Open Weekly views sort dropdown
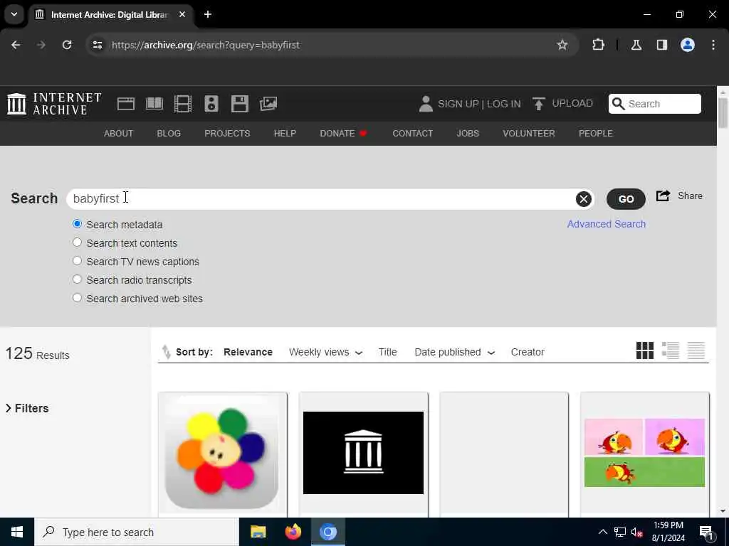 pyautogui.click(x=325, y=352)
